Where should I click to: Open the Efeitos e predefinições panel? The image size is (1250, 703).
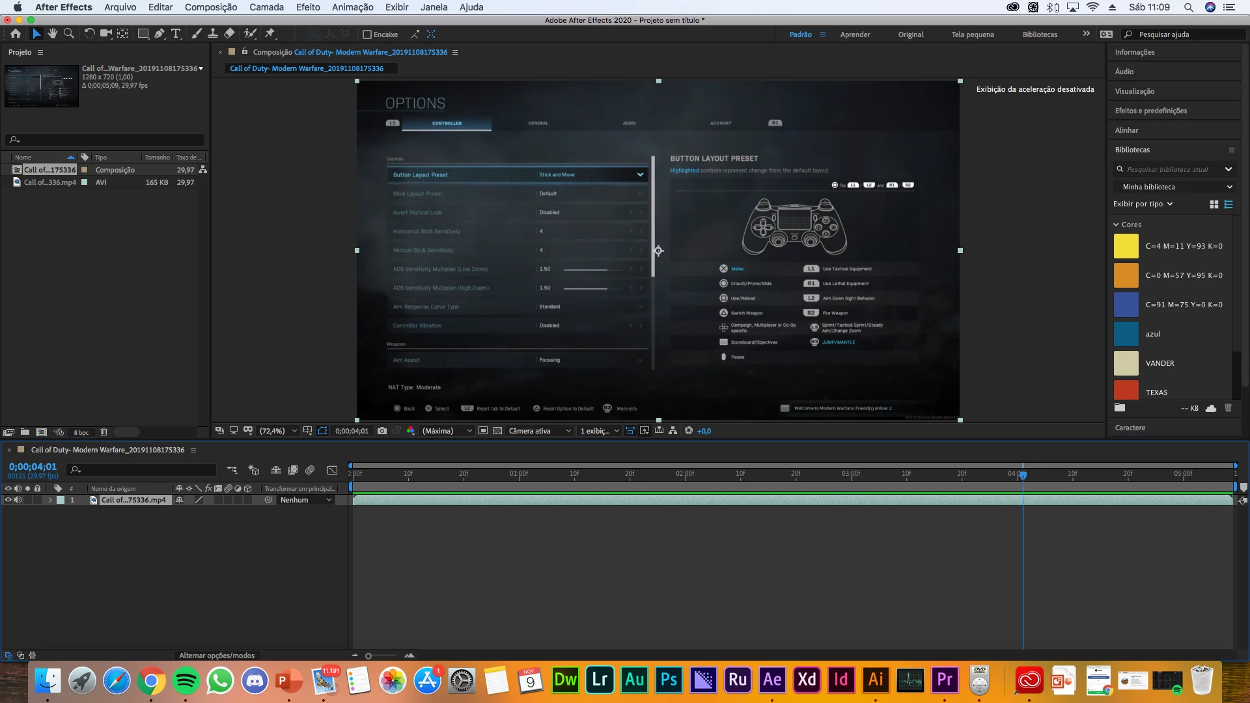(1150, 111)
